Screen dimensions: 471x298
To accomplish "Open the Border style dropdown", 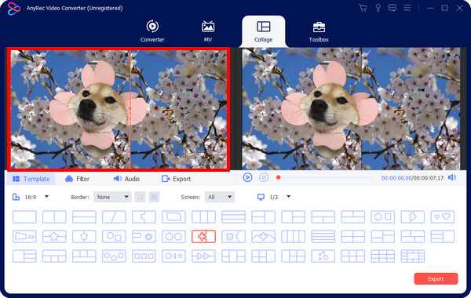I will pyautogui.click(x=112, y=197).
